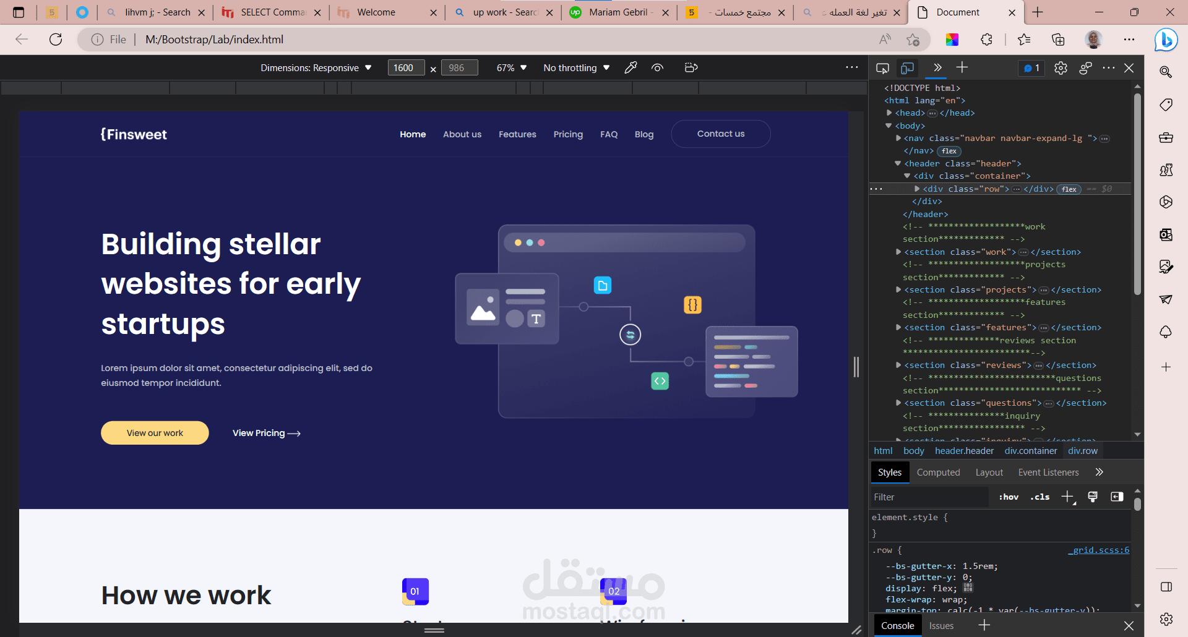
Task: Toggle the .cls class editor
Action: point(1040,497)
